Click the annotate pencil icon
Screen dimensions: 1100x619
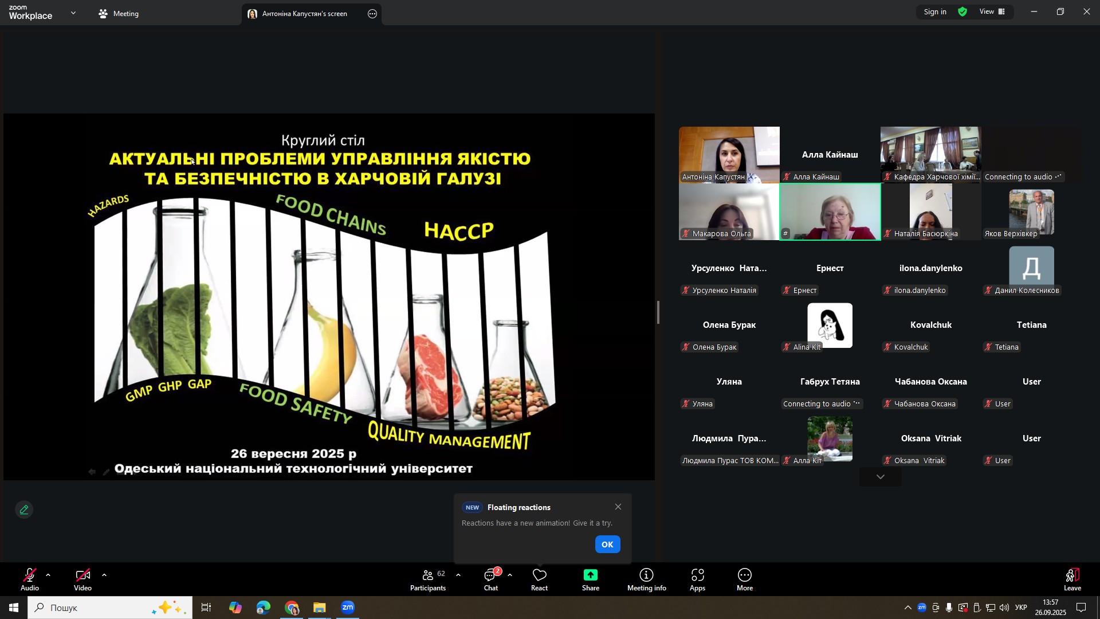tap(24, 510)
